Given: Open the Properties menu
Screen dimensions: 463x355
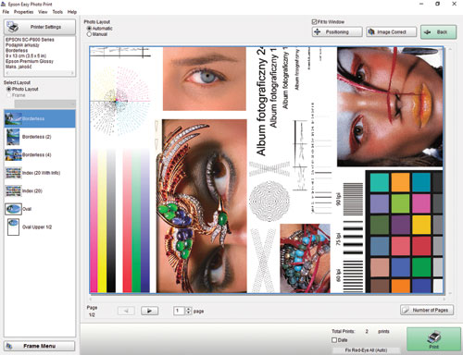Looking at the screenshot, I should [x=23, y=12].
